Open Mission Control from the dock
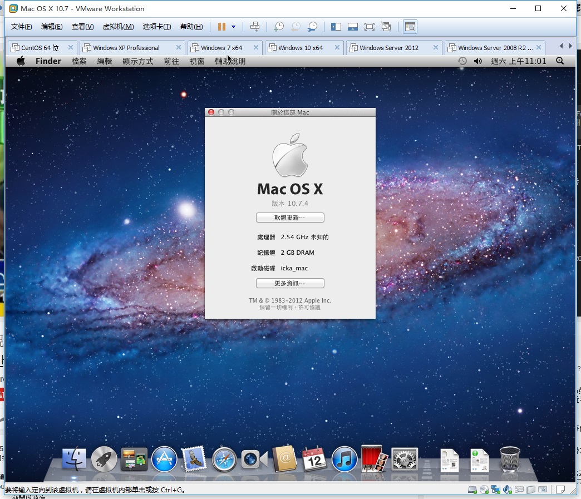 pos(134,460)
